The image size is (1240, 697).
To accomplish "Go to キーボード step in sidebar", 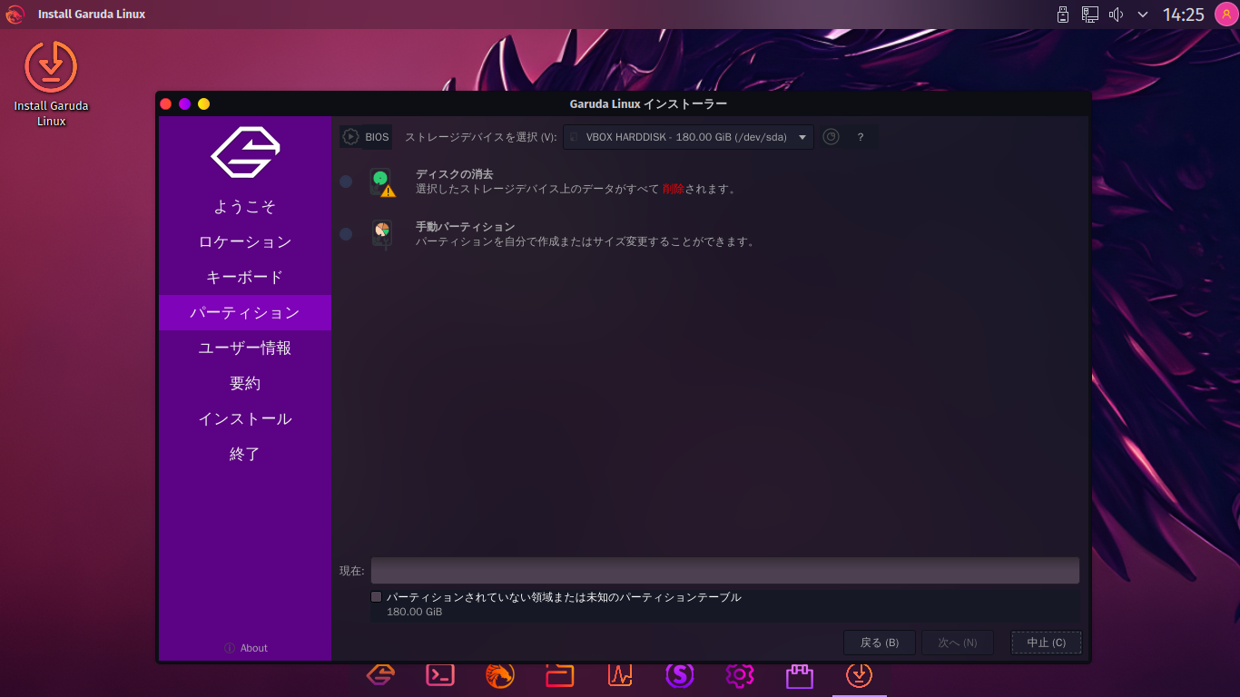I will 245,277.
